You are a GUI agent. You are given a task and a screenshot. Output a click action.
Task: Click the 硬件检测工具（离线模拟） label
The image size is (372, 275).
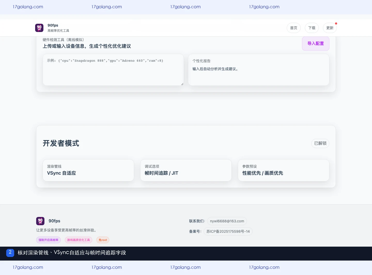point(63,40)
